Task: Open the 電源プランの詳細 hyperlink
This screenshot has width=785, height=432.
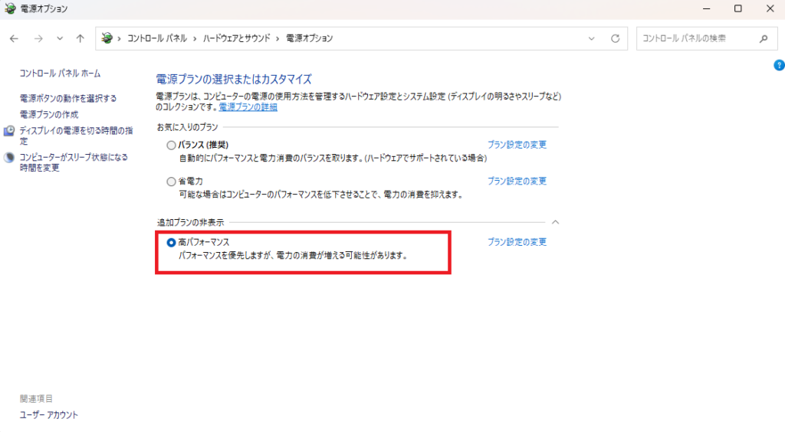Action: coord(248,107)
